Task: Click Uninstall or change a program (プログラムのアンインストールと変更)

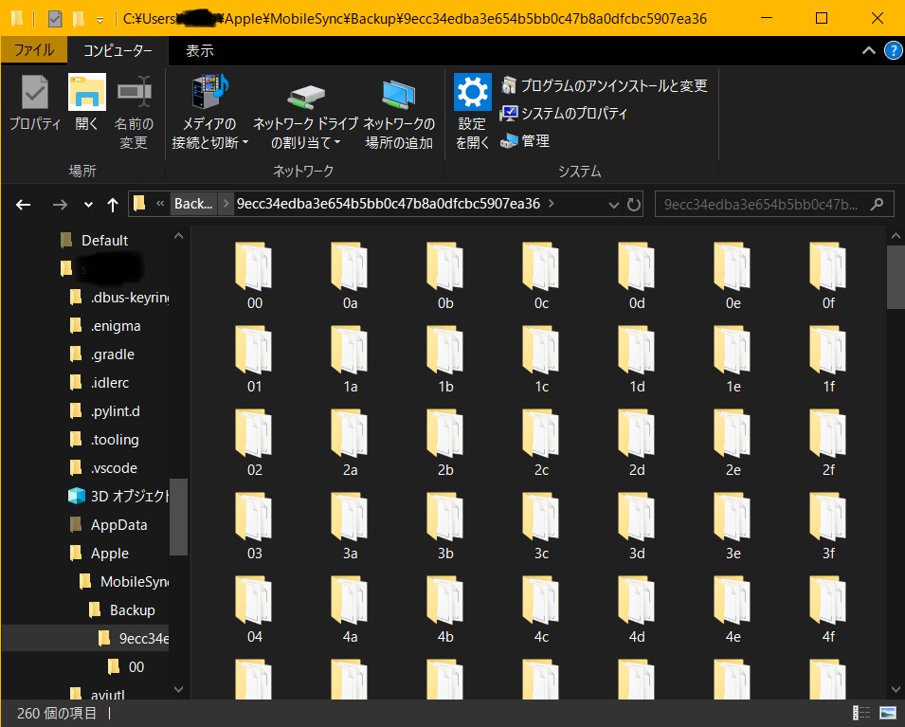Action: click(x=604, y=86)
